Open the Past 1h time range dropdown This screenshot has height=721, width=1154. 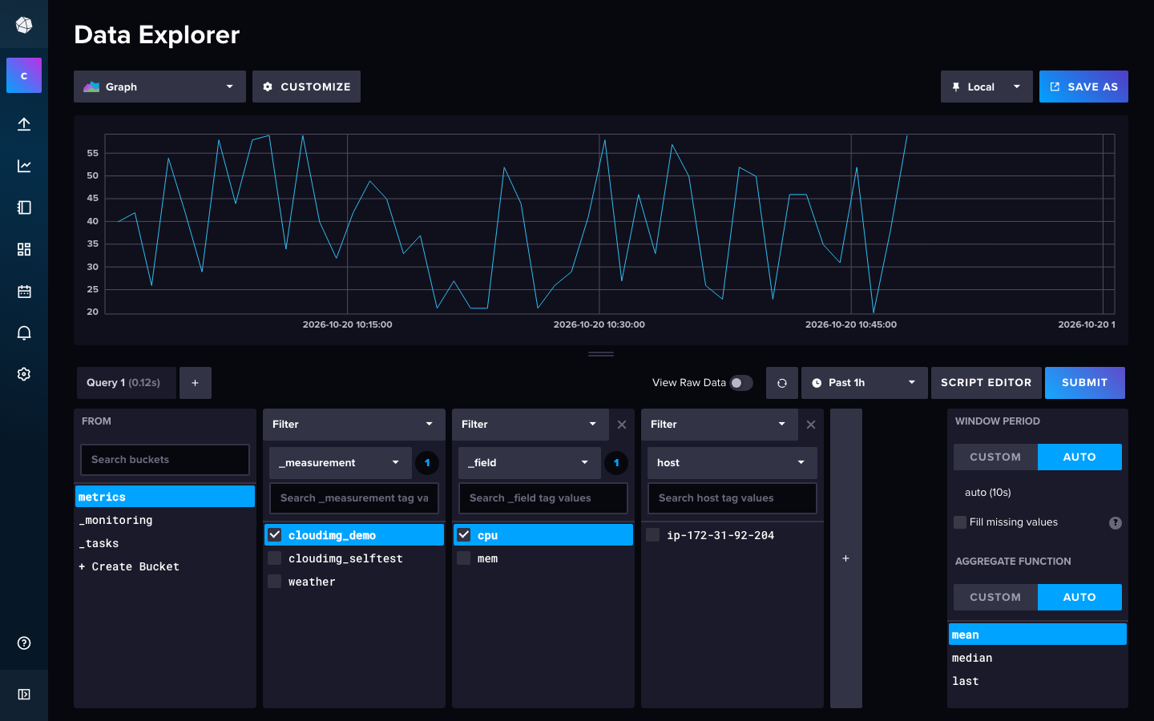pyautogui.click(x=865, y=383)
